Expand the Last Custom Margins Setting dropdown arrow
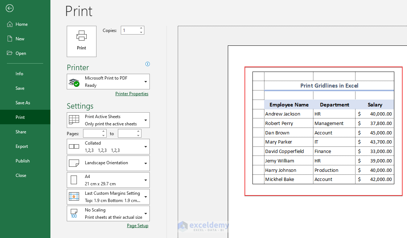 point(145,197)
